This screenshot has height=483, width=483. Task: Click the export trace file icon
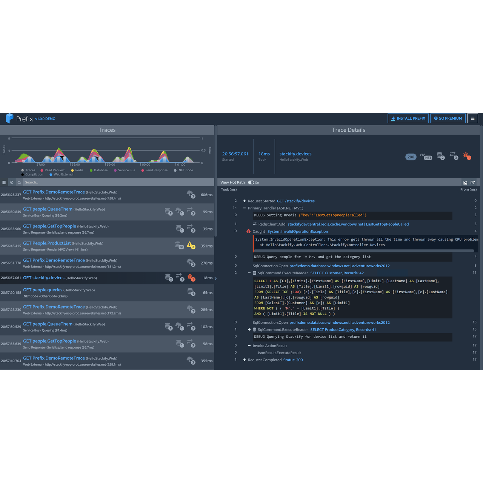[465, 183]
